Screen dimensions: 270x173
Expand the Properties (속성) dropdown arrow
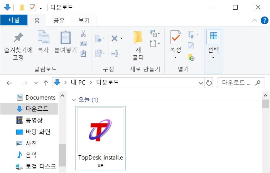[175, 57]
